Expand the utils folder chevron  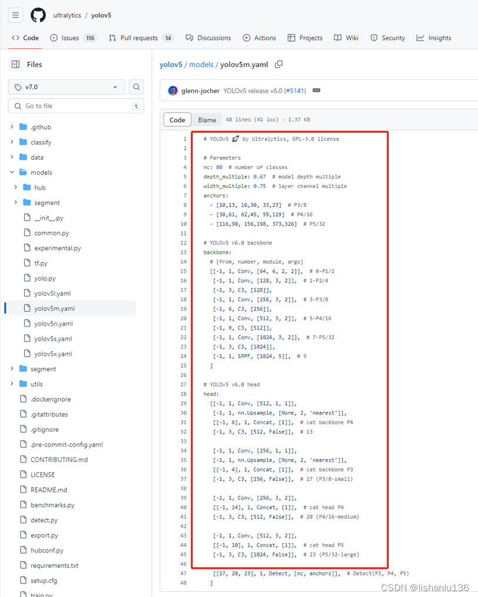(12, 384)
